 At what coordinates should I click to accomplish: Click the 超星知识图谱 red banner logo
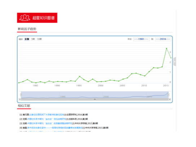(37, 18)
